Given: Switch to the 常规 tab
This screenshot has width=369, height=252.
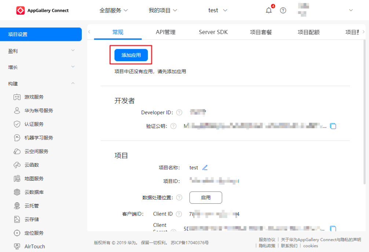Looking at the screenshot, I should pyautogui.click(x=118, y=32).
